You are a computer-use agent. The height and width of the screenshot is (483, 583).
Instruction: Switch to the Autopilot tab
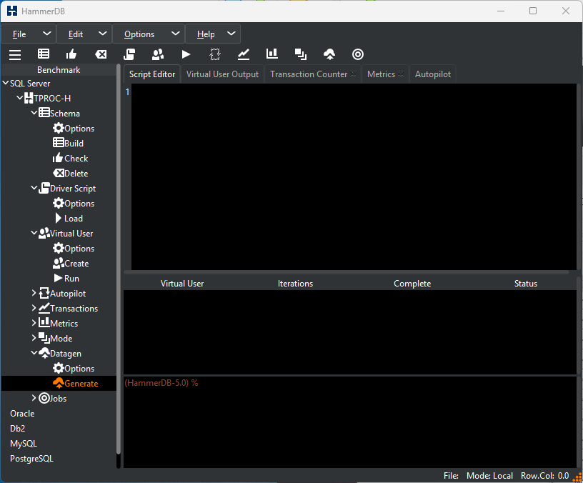pos(433,74)
